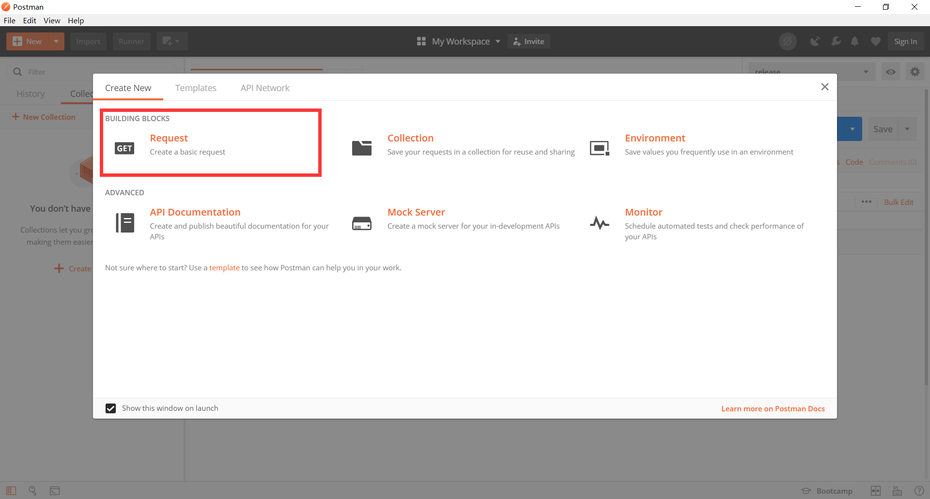Select the Create New tab
Screen dimensions: 930x499
[x=128, y=88]
